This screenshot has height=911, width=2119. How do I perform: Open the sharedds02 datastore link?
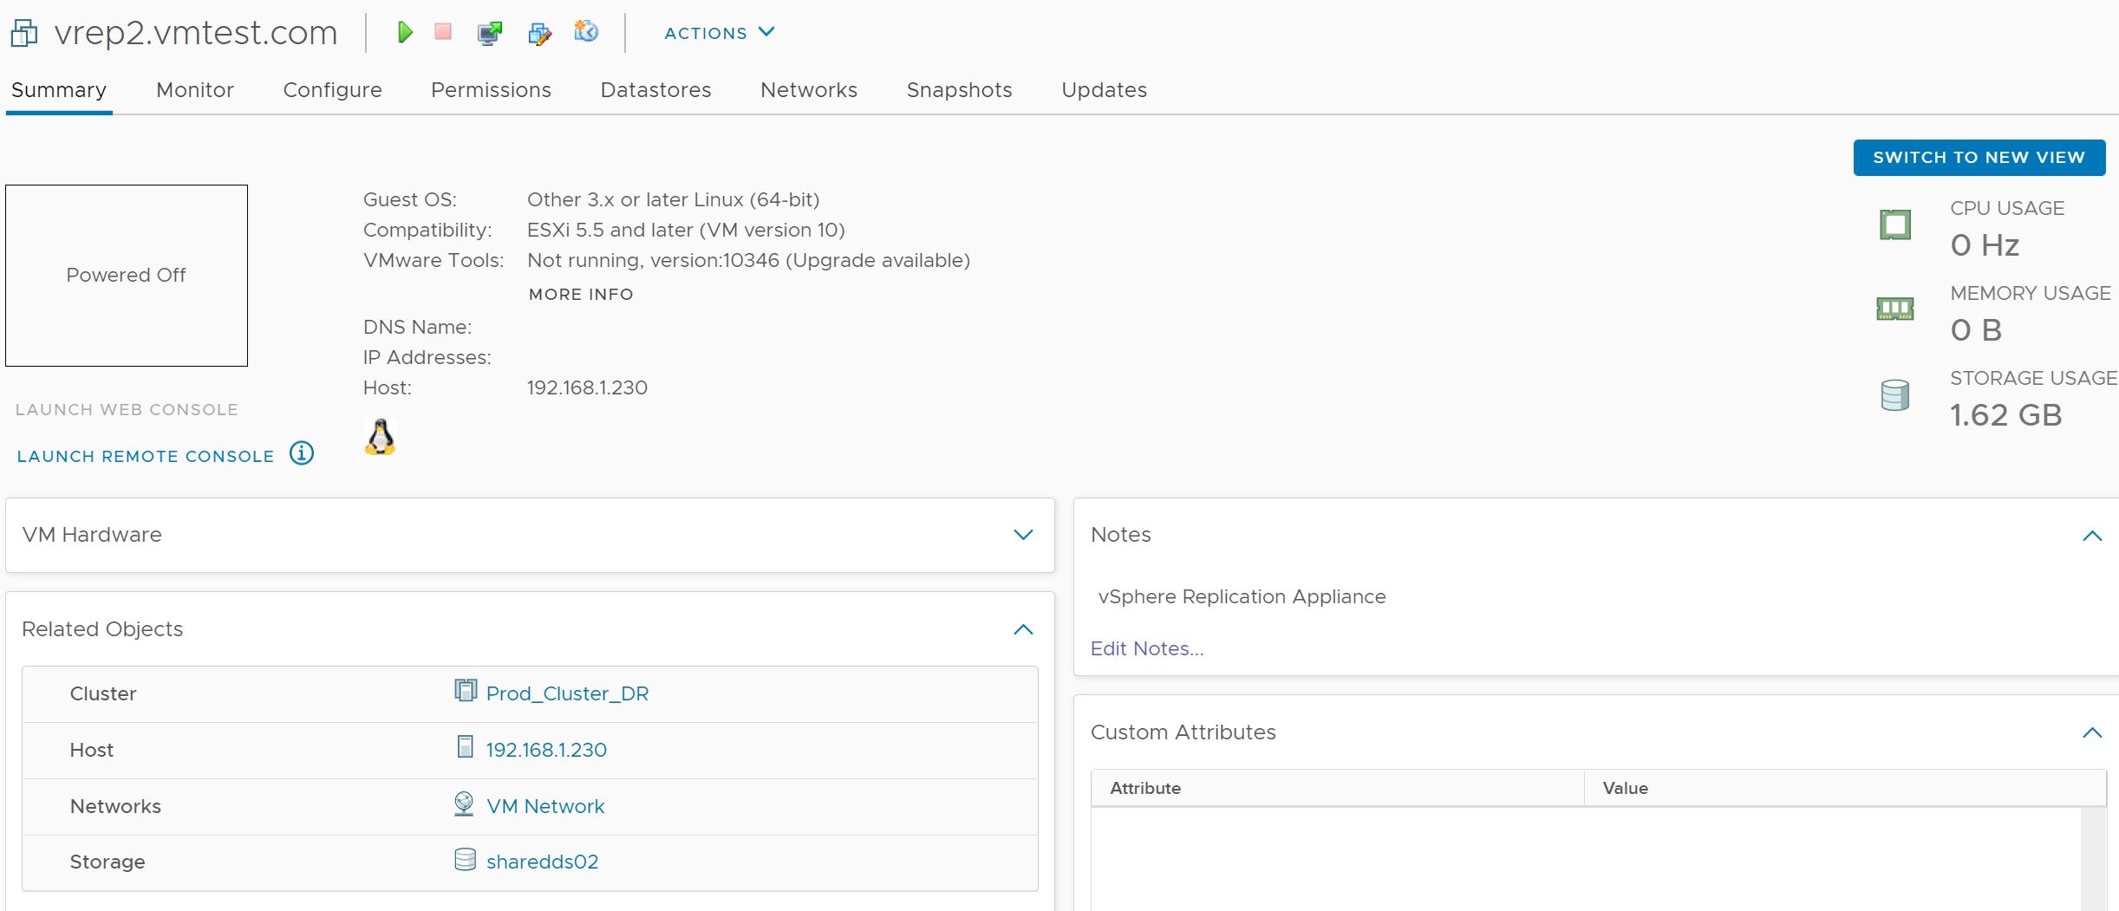click(542, 862)
